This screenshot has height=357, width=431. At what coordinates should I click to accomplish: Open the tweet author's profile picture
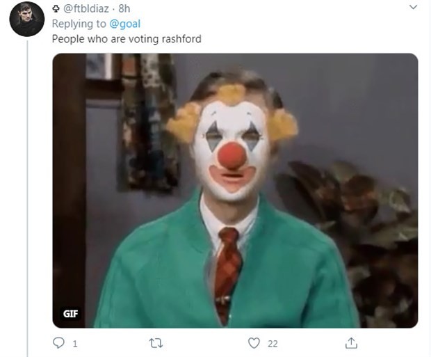(27, 19)
